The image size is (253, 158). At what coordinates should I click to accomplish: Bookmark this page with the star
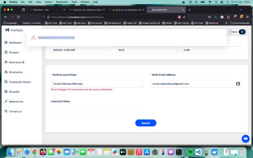pyautogui.click(x=184, y=17)
